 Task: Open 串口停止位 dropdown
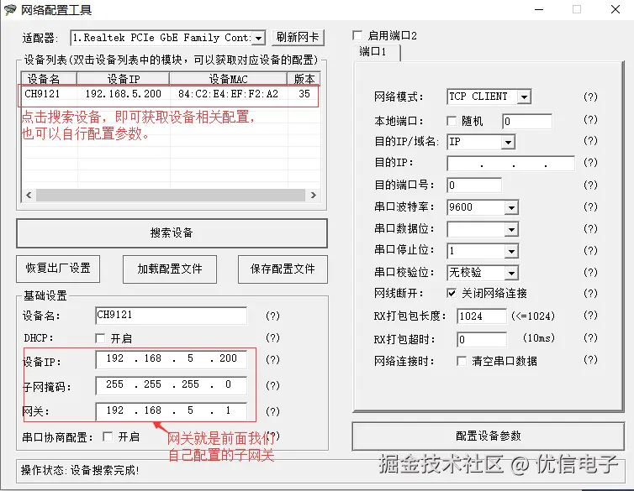pyautogui.click(x=511, y=251)
